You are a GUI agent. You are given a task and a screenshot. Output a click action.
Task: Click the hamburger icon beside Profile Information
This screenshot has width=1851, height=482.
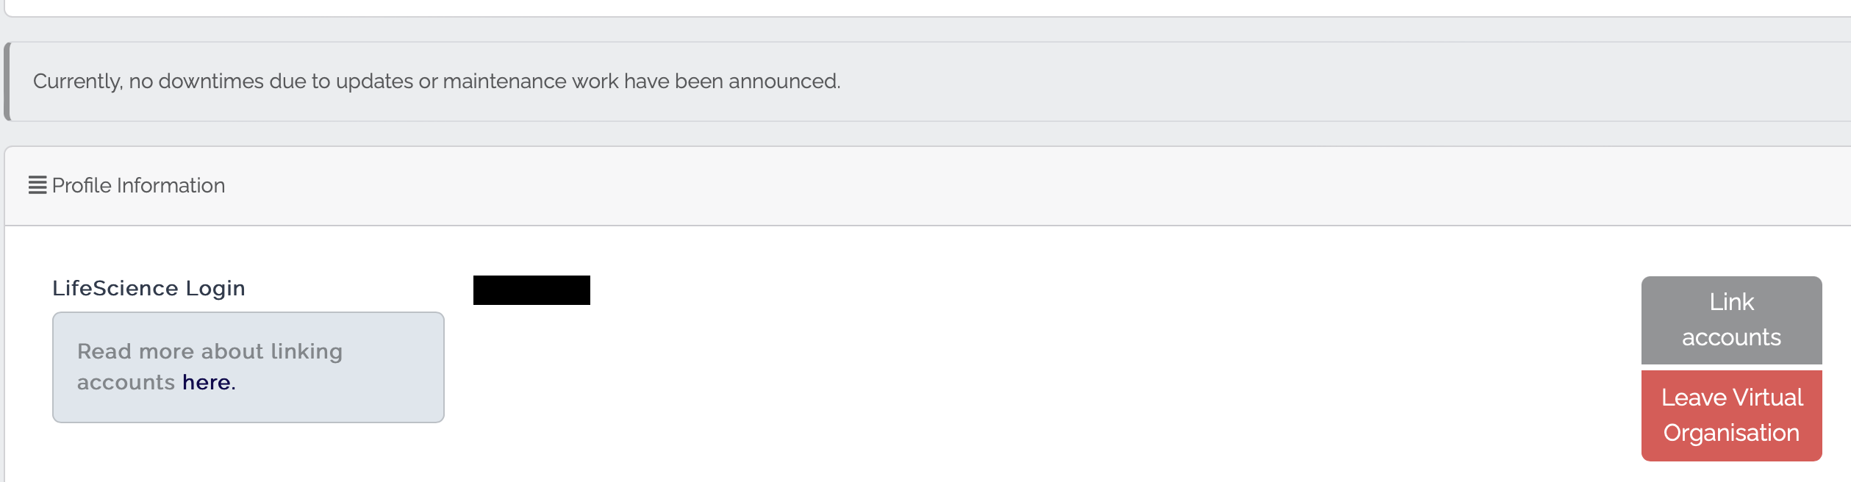[37, 185]
